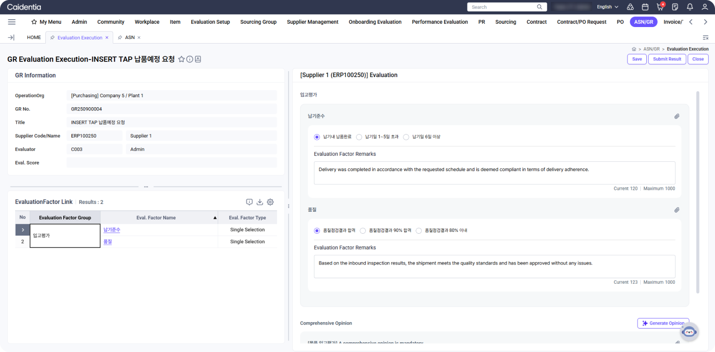Image resolution: width=715 pixels, height=352 pixels.
Task: Switch to the ASN tab
Action: [130, 38]
